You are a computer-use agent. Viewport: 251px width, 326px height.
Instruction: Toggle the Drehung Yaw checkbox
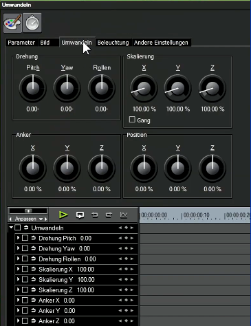tap(25, 248)
